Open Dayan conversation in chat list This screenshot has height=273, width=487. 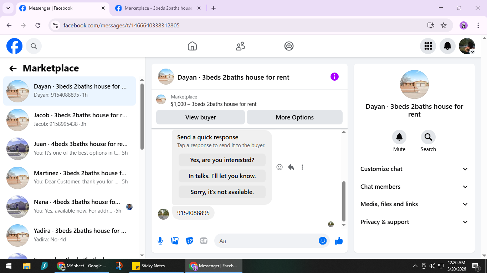[70, 91]
